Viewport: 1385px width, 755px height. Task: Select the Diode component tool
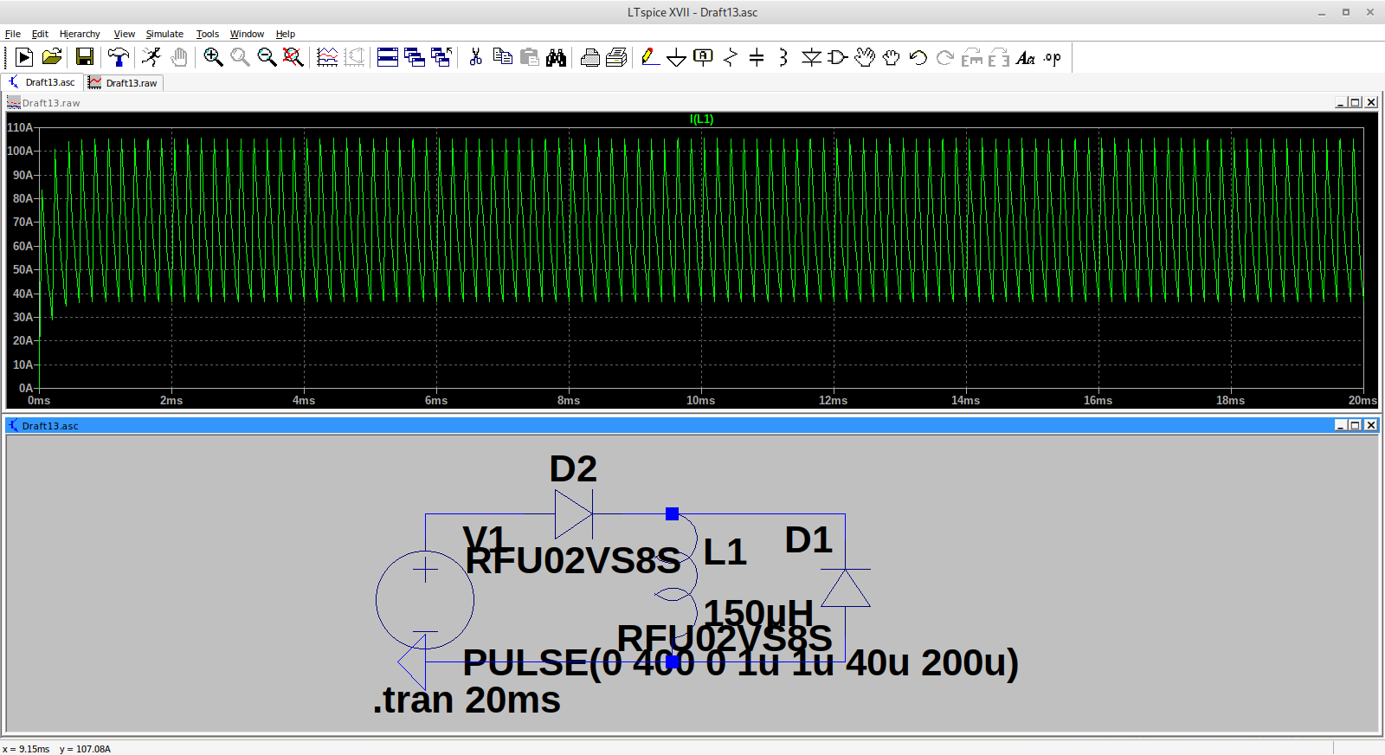click(811, 57)
